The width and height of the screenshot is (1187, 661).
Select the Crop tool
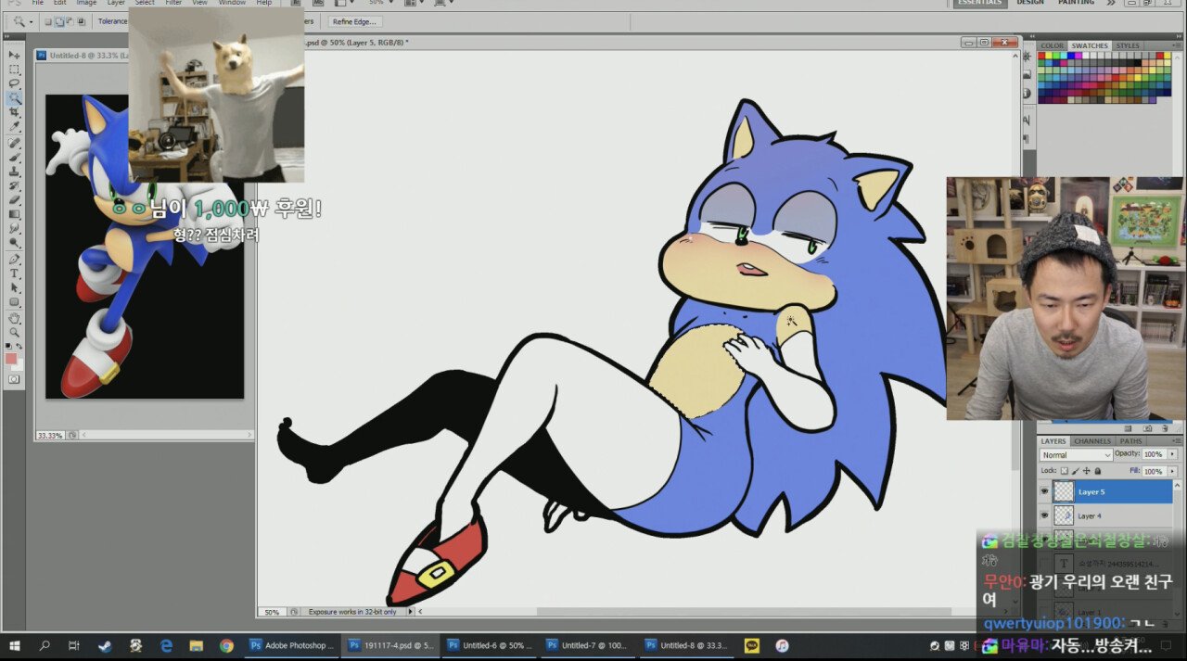coord(15,111)
